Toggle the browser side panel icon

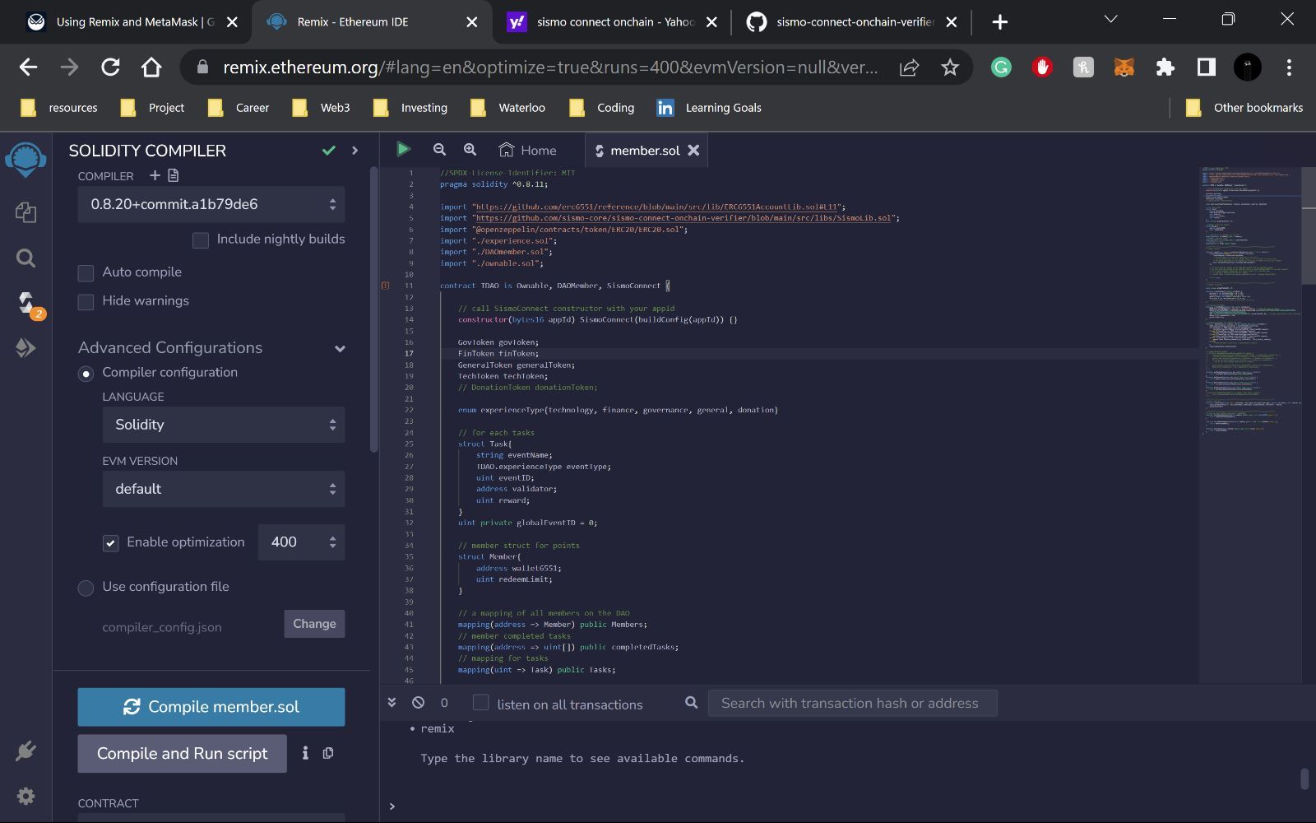(1207, 67)
